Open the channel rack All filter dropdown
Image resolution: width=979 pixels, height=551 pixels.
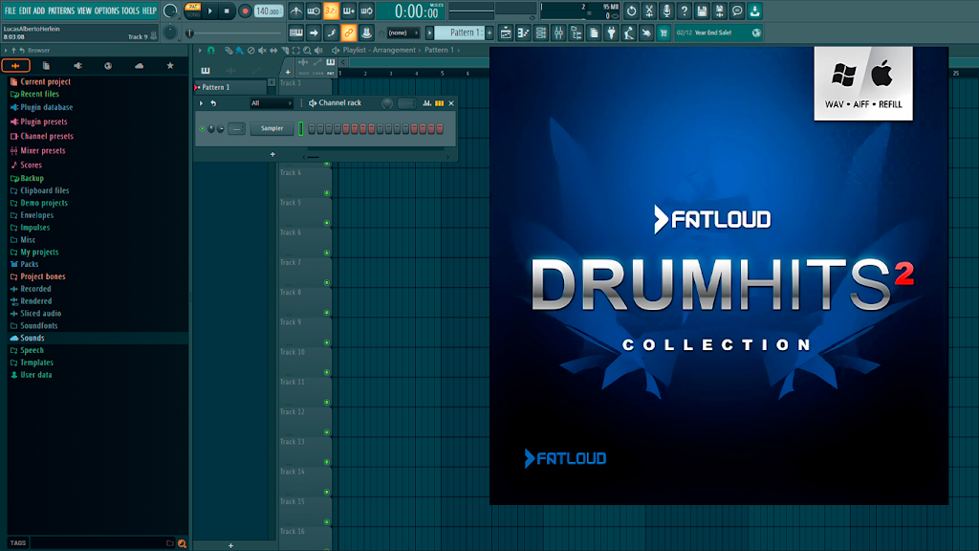[x=271, y=103]
